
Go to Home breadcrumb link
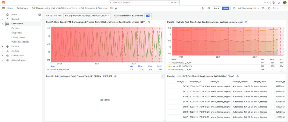click(x=10, y=8)
